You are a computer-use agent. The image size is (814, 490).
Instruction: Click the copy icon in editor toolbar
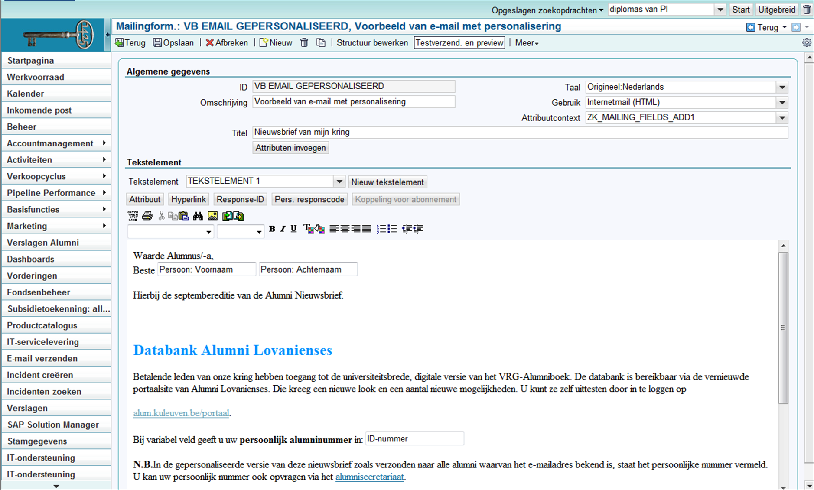172,216
